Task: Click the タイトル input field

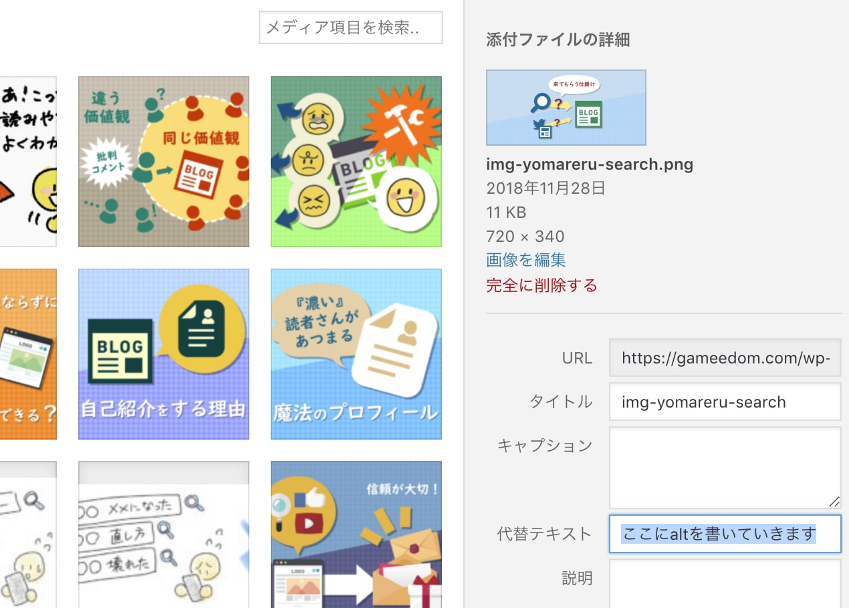Action: click(x=725, y=402)
